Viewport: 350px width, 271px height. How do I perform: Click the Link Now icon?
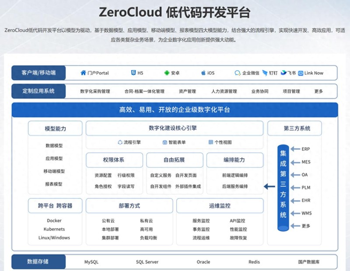click(301, 73)
